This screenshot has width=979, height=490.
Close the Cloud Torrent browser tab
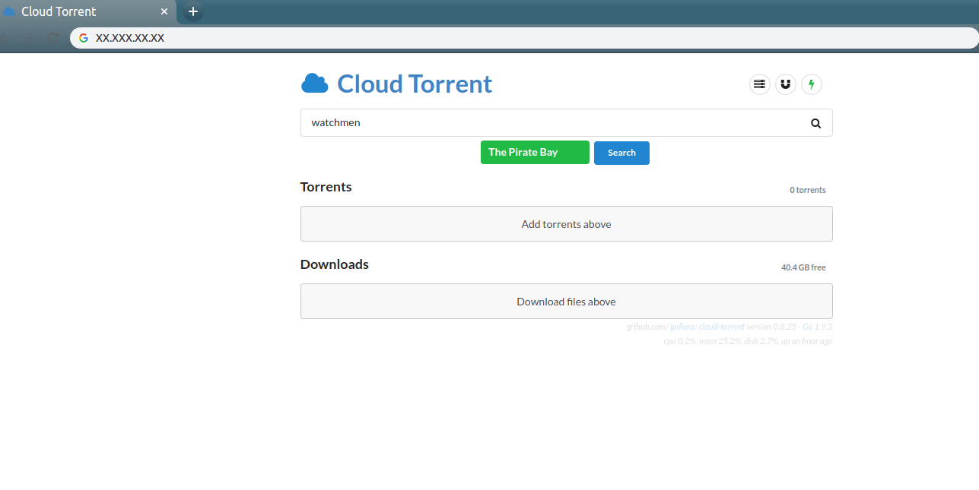click(x=164, y=11)
